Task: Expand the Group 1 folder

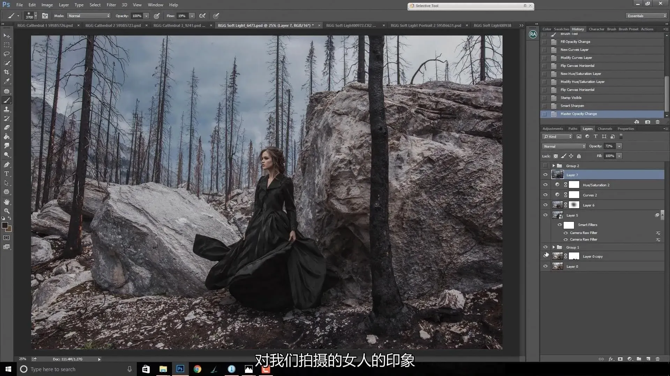Action: (553, 247)
